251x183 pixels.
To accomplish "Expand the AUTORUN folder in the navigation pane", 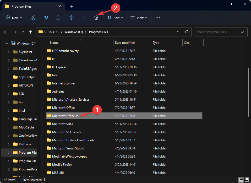I will click(8, 85).
